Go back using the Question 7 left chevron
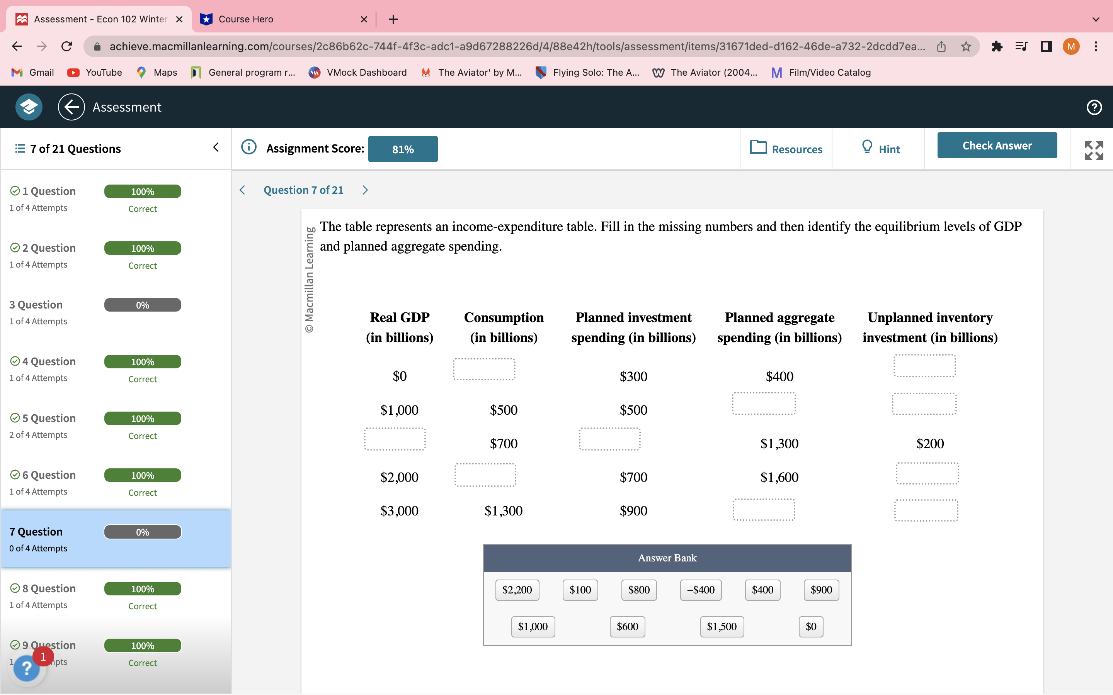Image resolution: width=1113 pixels, height=695 pixels. coord(242,189)
